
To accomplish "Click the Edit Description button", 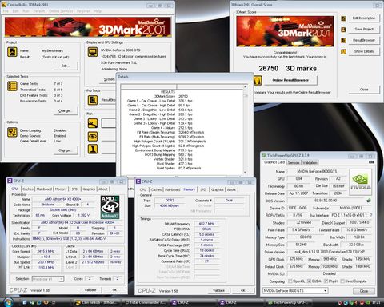I will coord(364,18).
